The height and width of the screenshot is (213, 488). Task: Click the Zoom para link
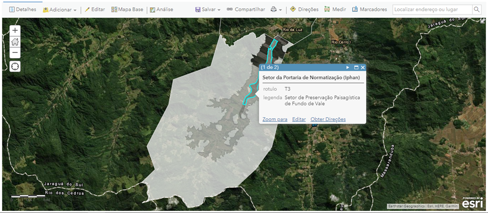[275, 119]
